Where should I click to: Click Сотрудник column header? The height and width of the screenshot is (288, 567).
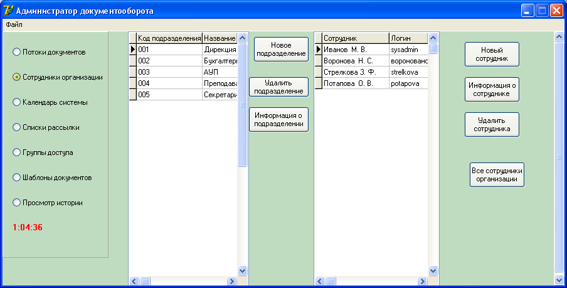click(x=356, y=38)
